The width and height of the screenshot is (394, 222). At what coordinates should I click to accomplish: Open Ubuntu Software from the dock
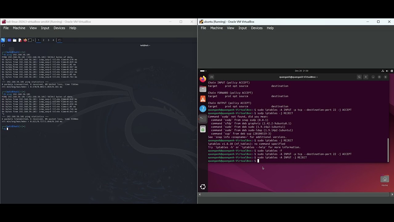[x=203, y=99]
